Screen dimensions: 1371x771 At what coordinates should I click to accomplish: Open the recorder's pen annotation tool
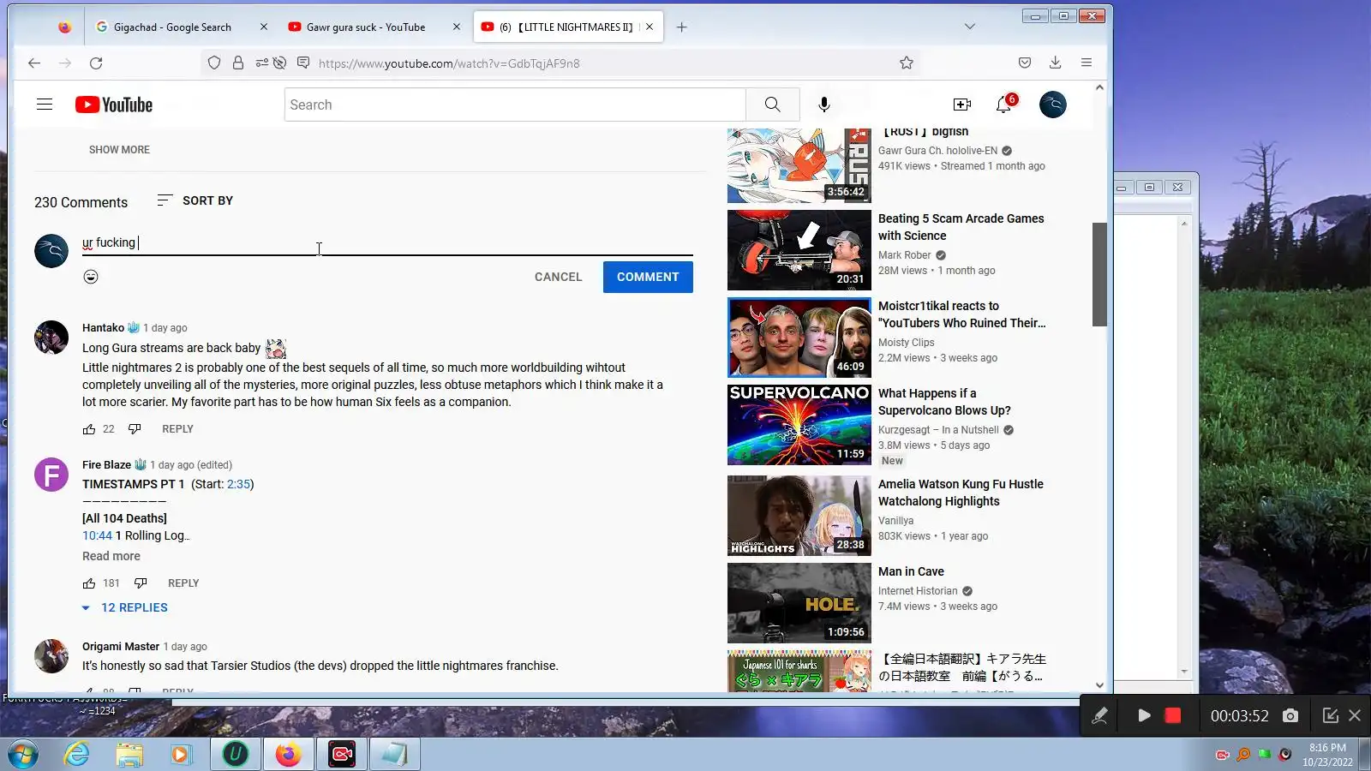[x=1100, y=715]
